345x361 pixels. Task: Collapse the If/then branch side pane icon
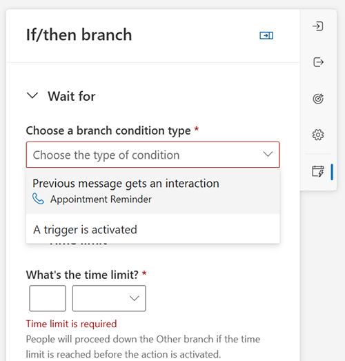point(266,35)
